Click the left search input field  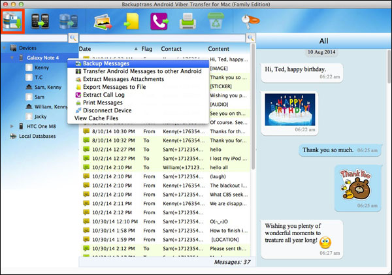(x=35, y=38)
